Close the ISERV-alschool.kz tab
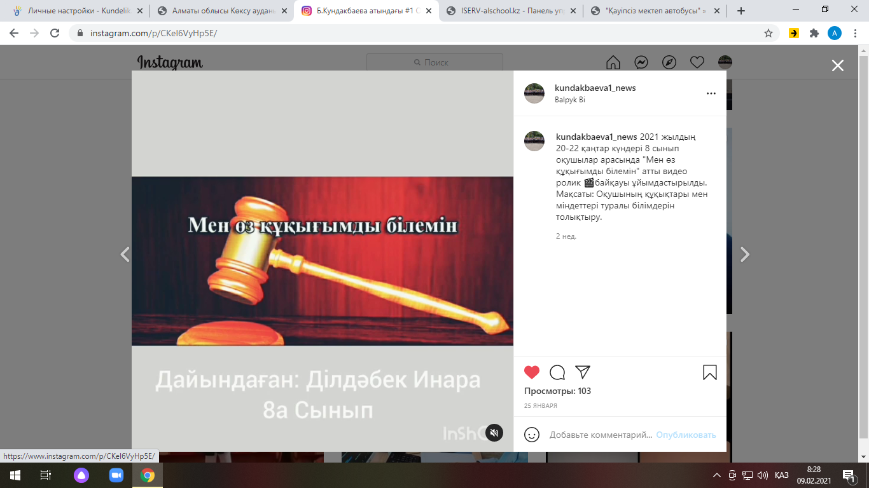 coord(573,11)
